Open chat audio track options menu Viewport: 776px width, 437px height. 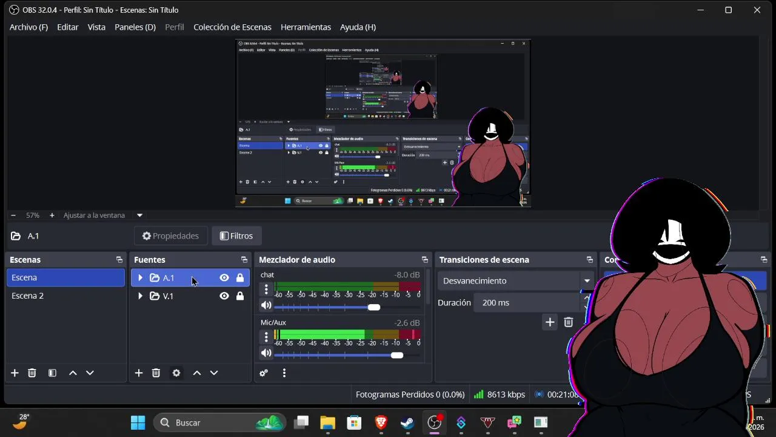[266, 290]
